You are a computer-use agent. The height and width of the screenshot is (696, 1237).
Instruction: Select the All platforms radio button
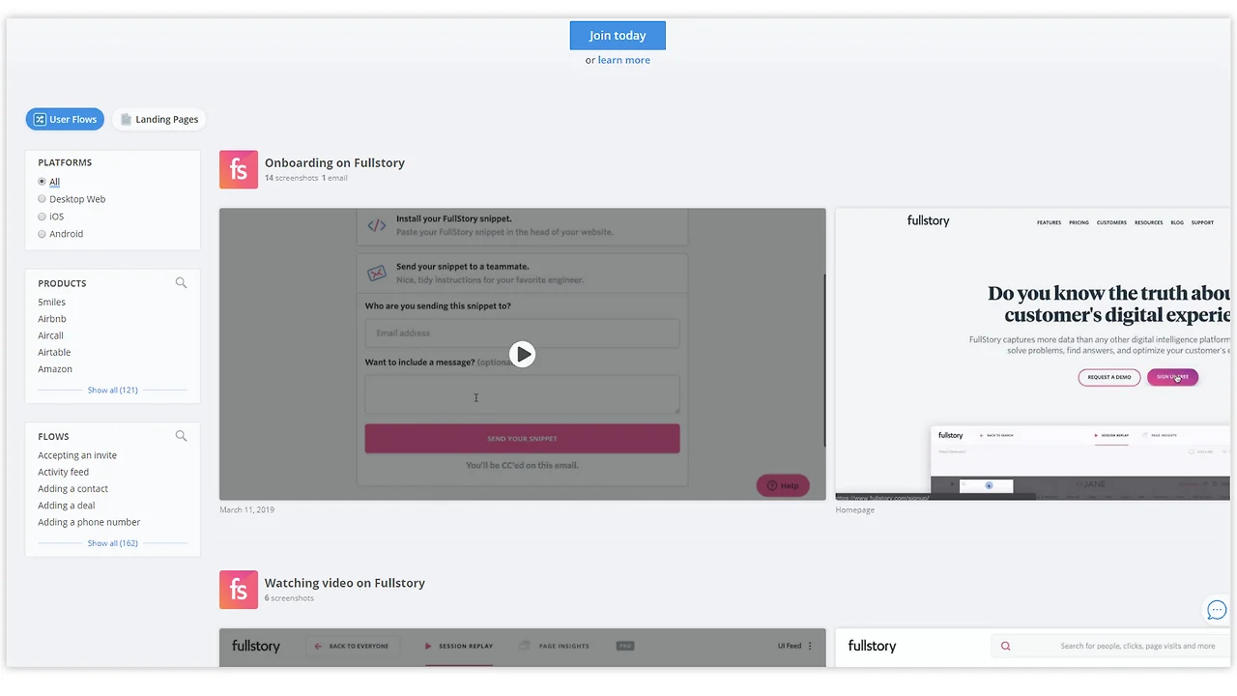pyautogui.click(x=42, y=182)
